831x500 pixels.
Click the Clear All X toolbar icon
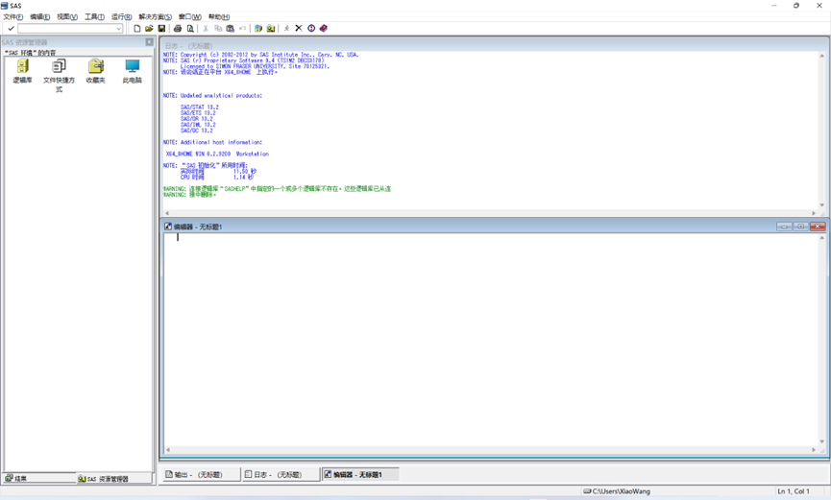coord(299,28)
